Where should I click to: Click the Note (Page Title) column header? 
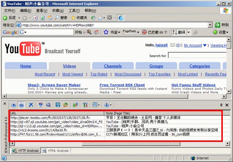163,113
